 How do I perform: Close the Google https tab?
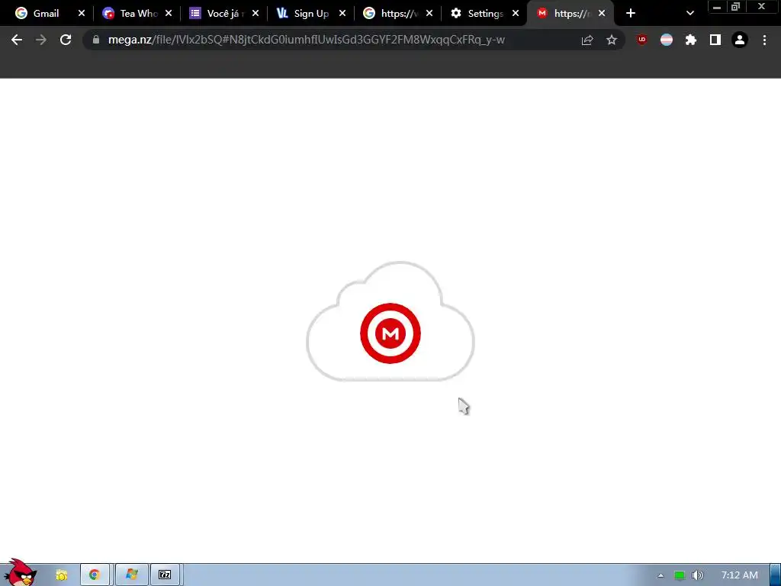(429, 14)
